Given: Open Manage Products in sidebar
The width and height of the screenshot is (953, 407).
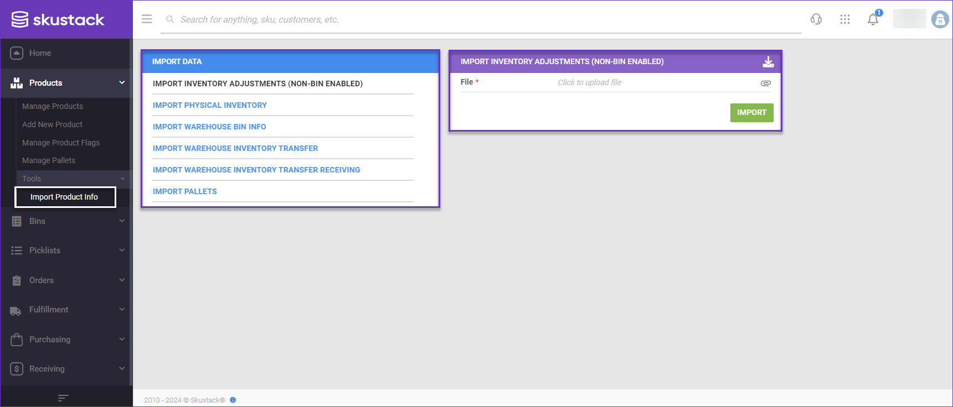Looking at the screenshot, I should tap(53, 106).
